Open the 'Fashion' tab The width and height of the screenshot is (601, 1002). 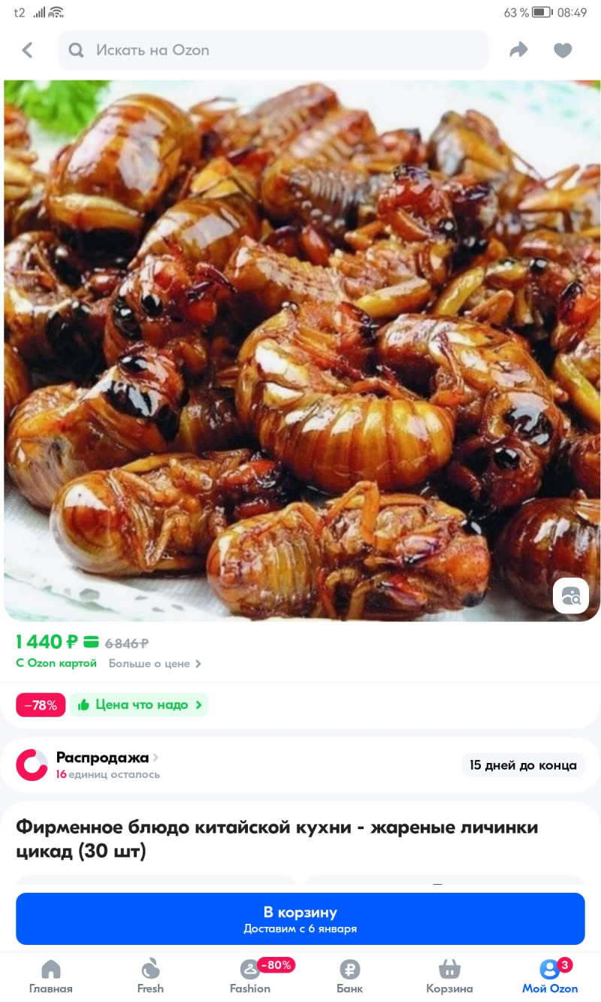tap(250, 976)
